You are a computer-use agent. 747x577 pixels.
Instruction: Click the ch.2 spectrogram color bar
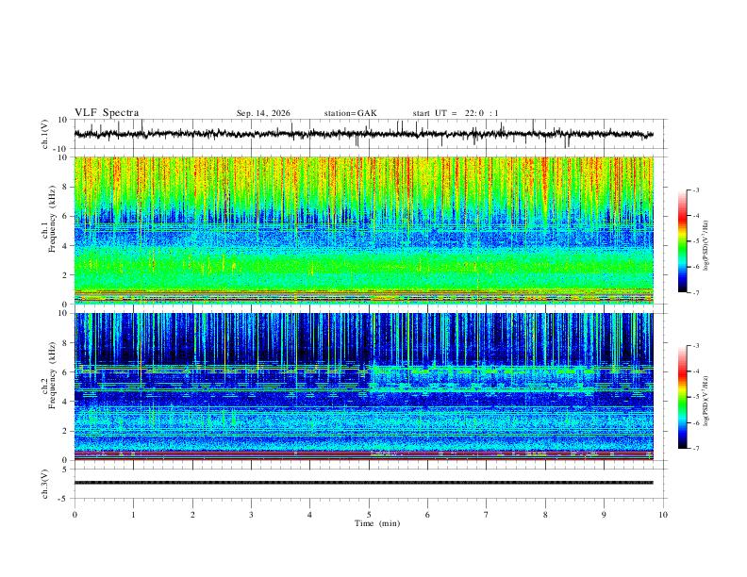point(682,397)
